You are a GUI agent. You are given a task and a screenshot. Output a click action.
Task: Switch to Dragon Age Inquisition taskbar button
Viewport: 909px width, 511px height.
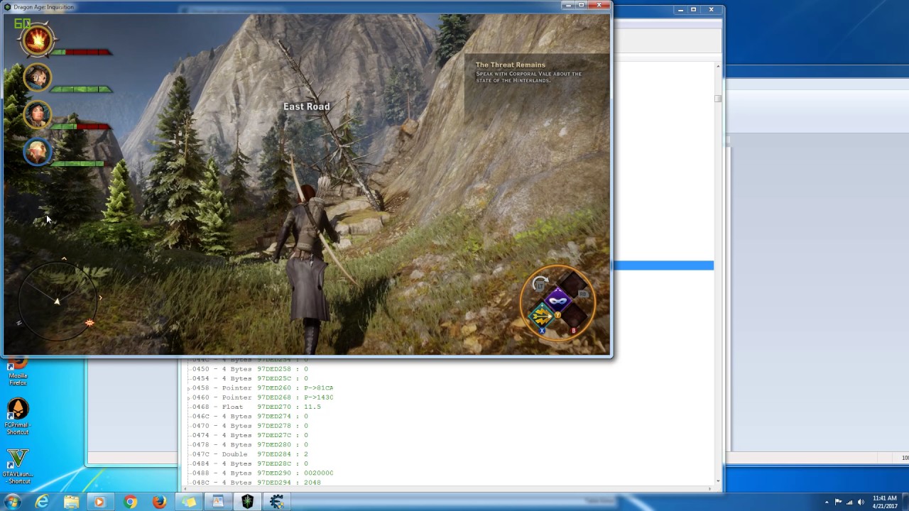247,502
